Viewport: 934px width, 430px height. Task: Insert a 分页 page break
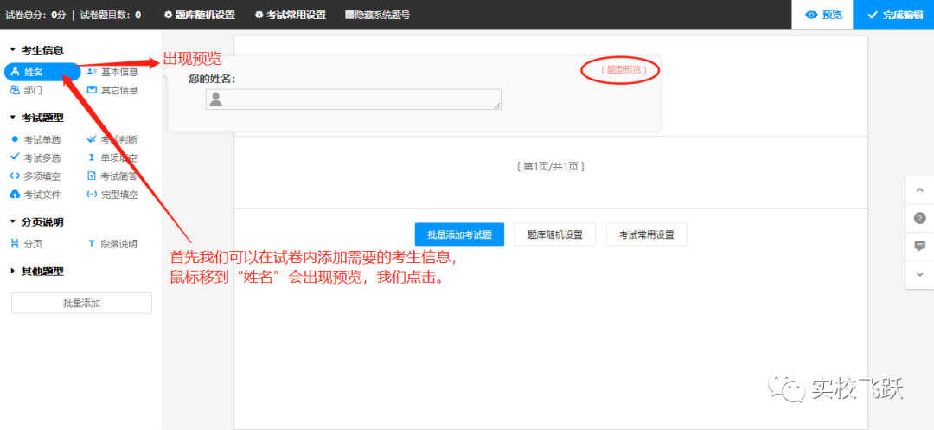[27, 244]
